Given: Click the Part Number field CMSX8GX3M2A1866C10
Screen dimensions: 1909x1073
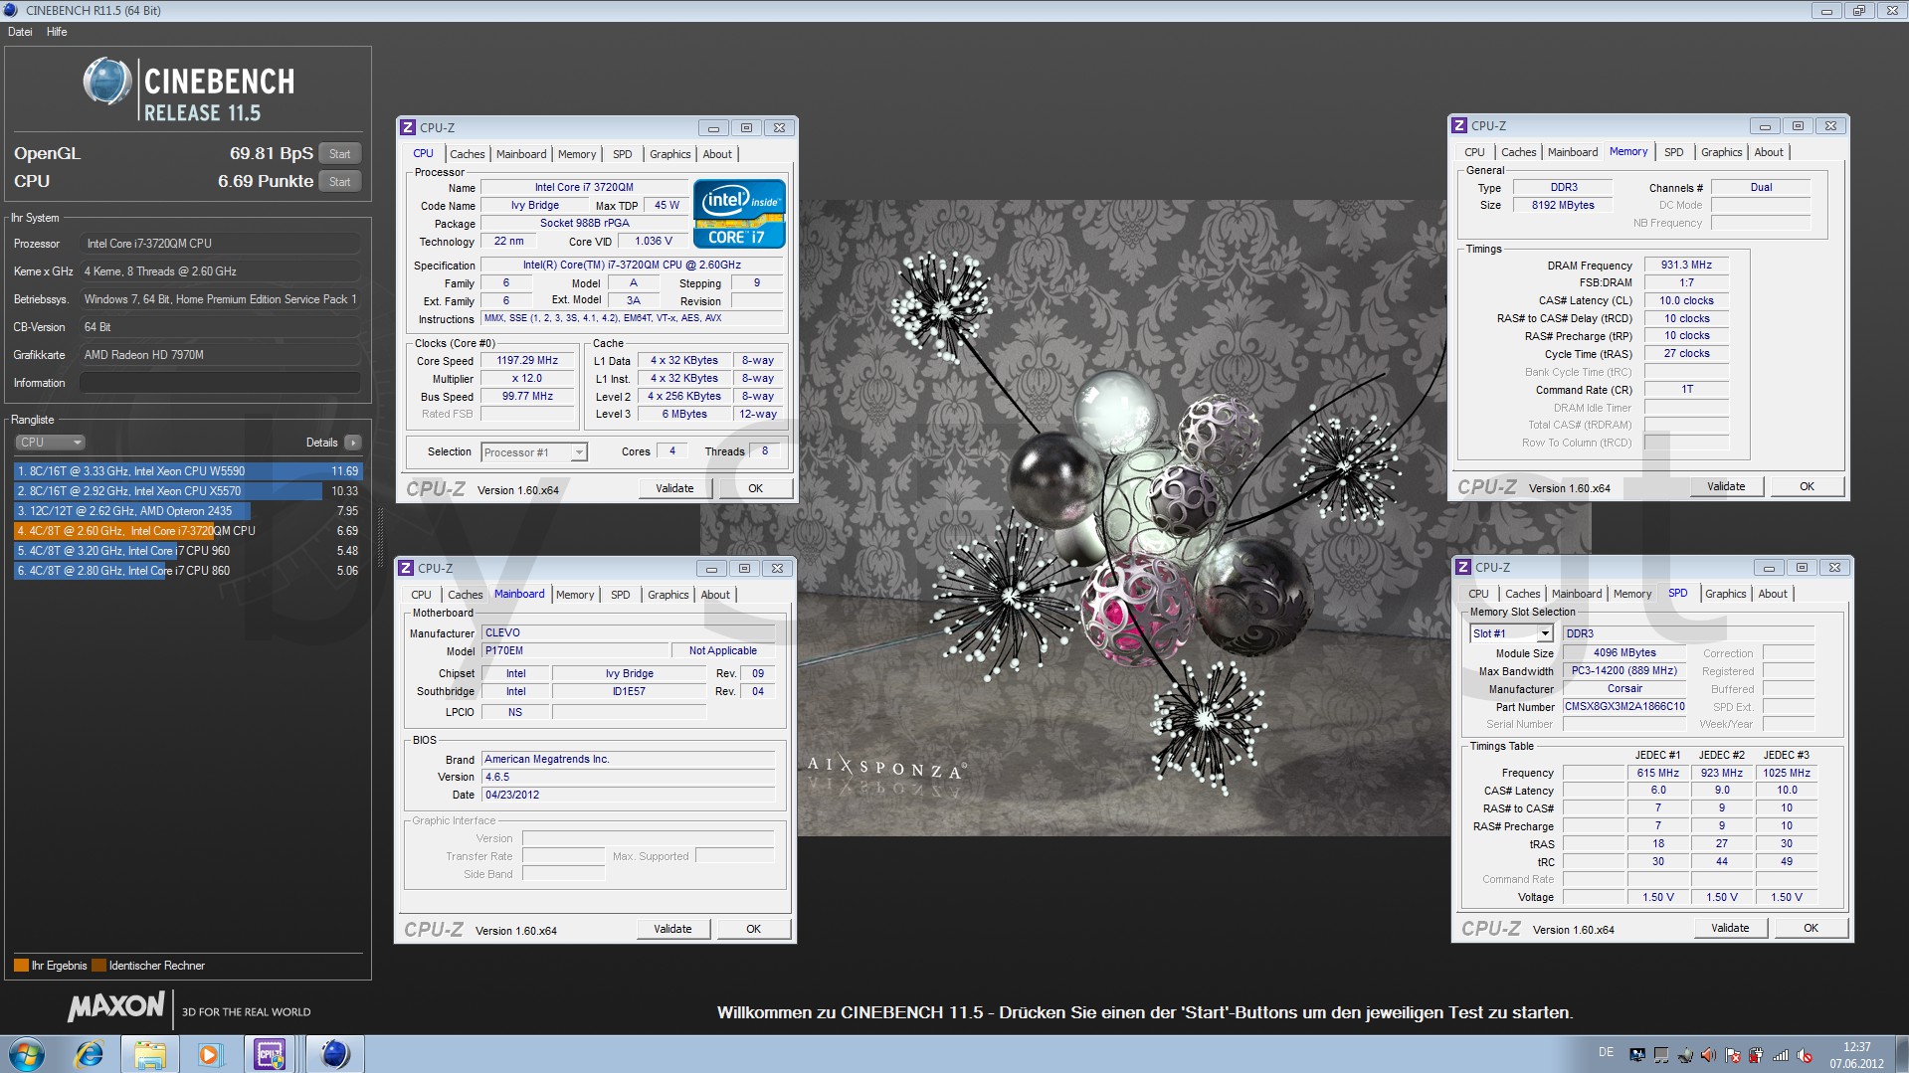Looking at the screenshot, I should click(x=1624, y=707).
